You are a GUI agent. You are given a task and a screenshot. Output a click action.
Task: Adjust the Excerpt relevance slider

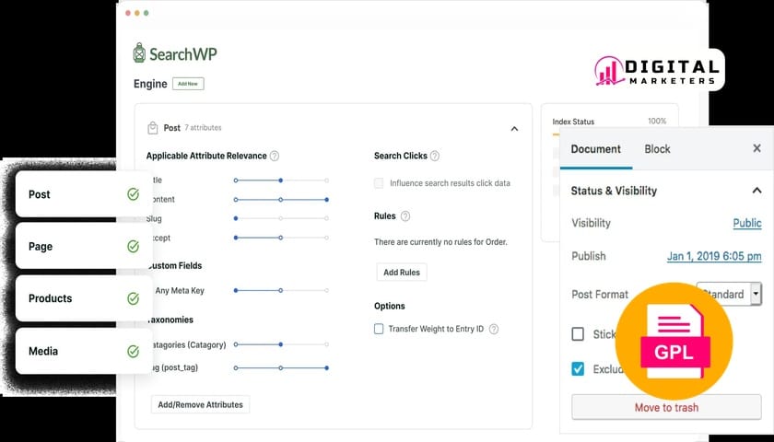[281, 238]
